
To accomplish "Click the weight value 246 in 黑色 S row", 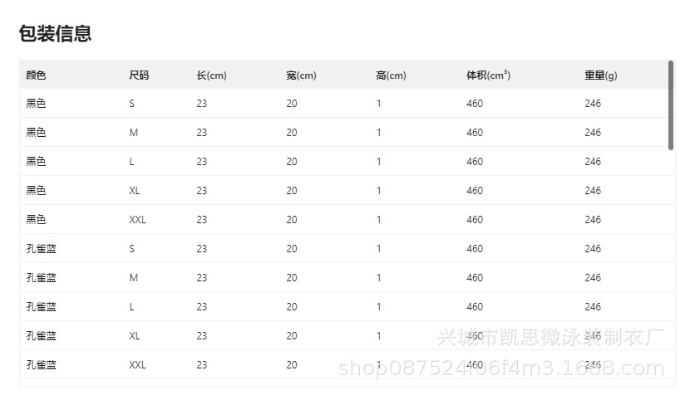I will pyautogui.click(x=593, y=104).
